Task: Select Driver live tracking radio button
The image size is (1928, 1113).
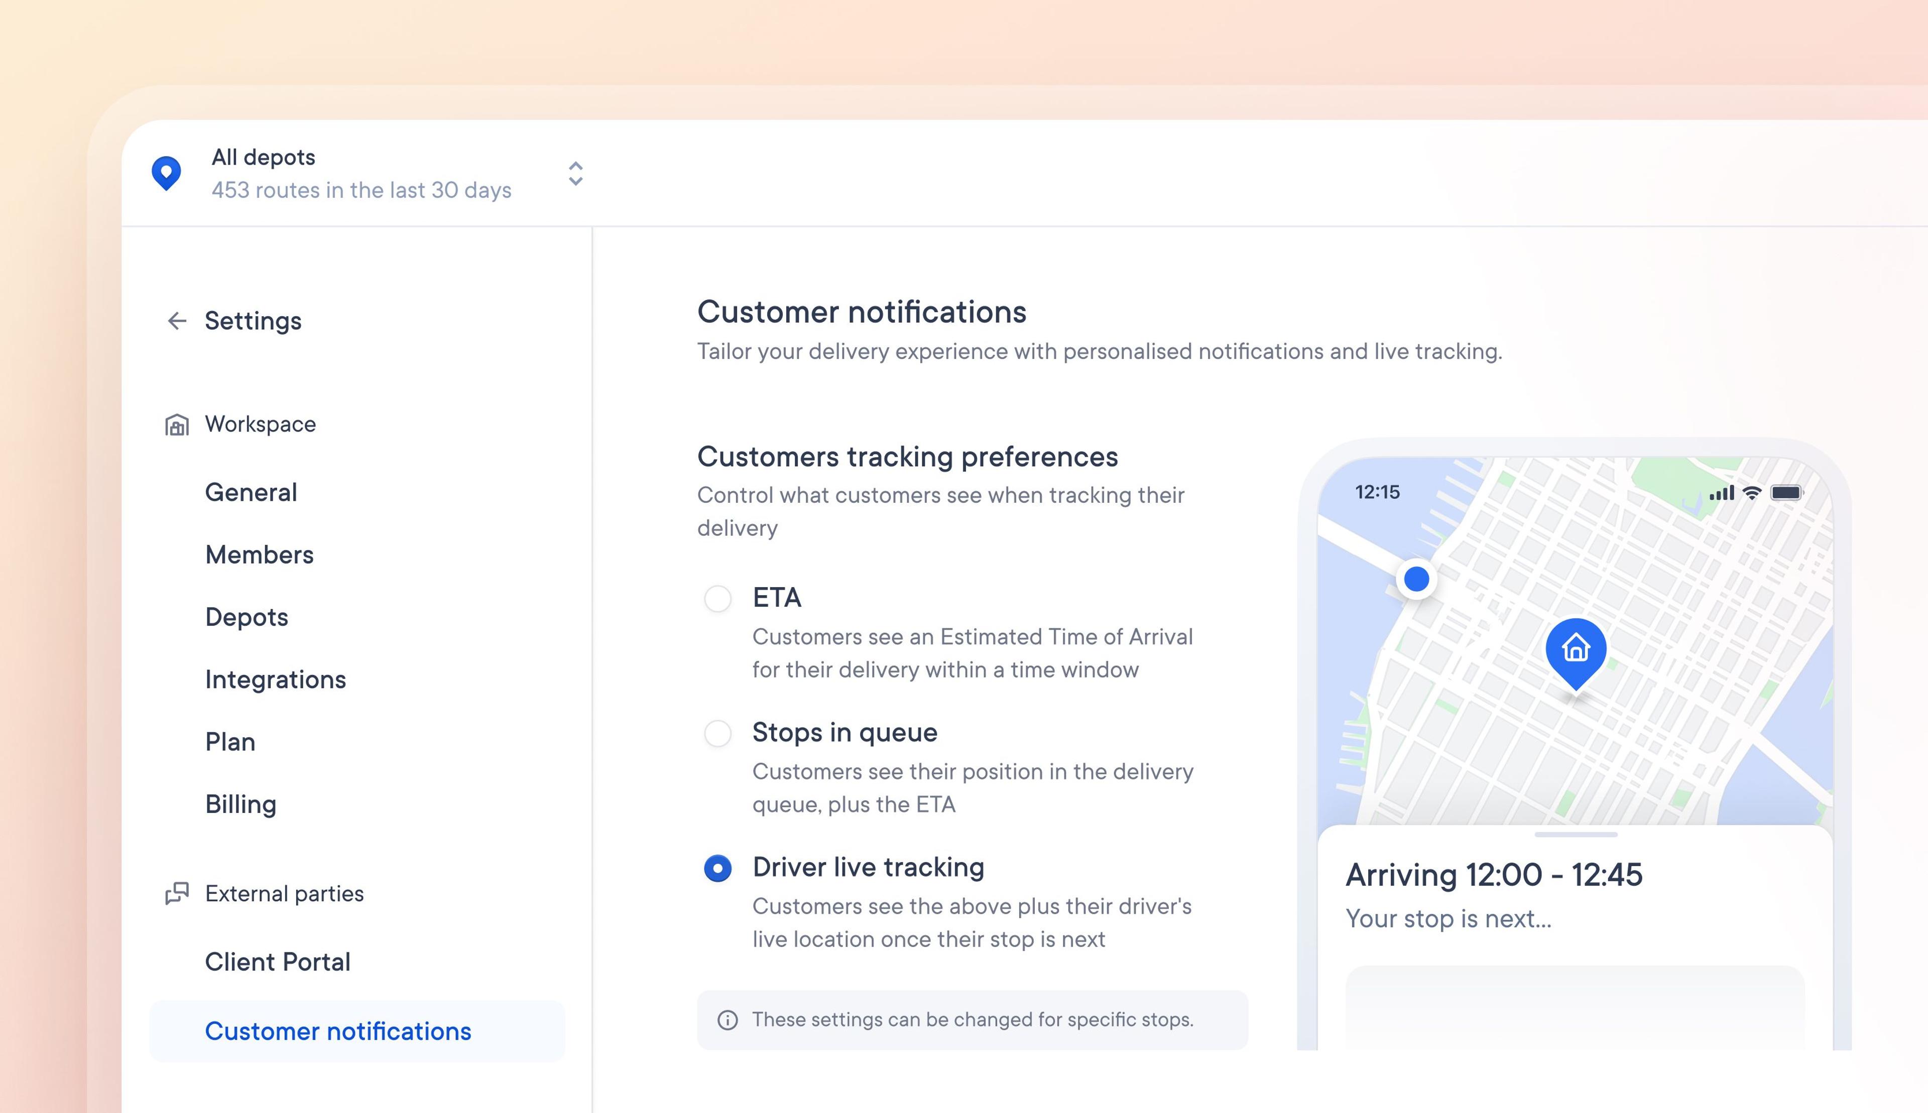Action: click(x=717, y=868)
